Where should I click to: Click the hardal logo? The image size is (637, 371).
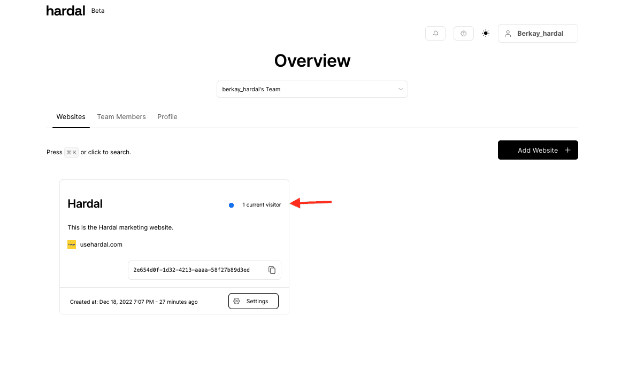click(66, 11)
